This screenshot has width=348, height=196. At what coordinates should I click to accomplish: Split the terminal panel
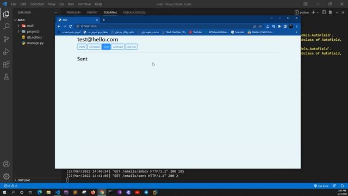pyautogui.click(x=324, y=13)
